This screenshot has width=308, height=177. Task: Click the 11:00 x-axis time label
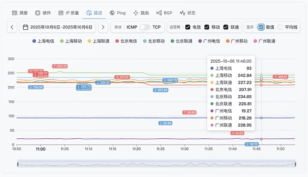(41, 149)
